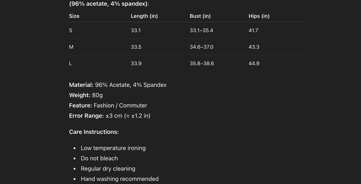This screenshot has width=361, height=184.
Task: Click the Error Range ±3 cm line
Action: (110, 116)
